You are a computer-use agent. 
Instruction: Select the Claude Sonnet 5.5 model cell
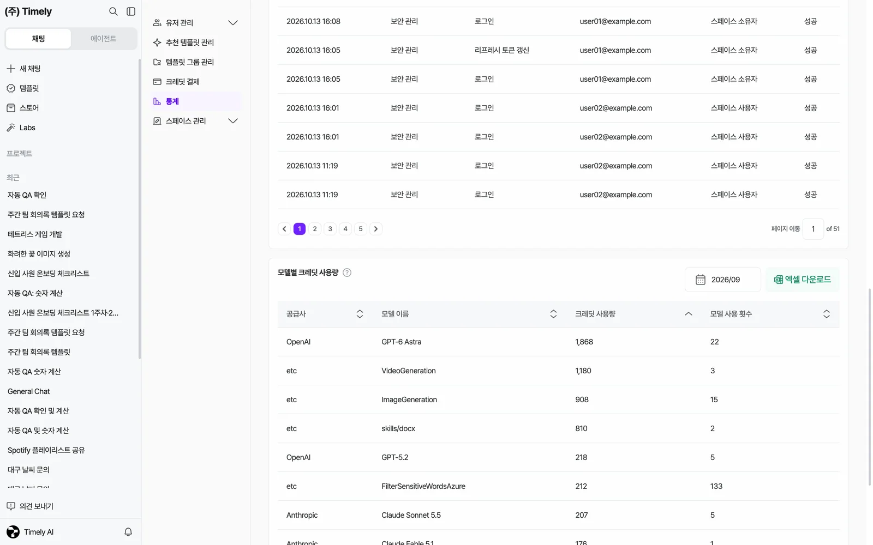pyautogui.click(x=411, y=515)
